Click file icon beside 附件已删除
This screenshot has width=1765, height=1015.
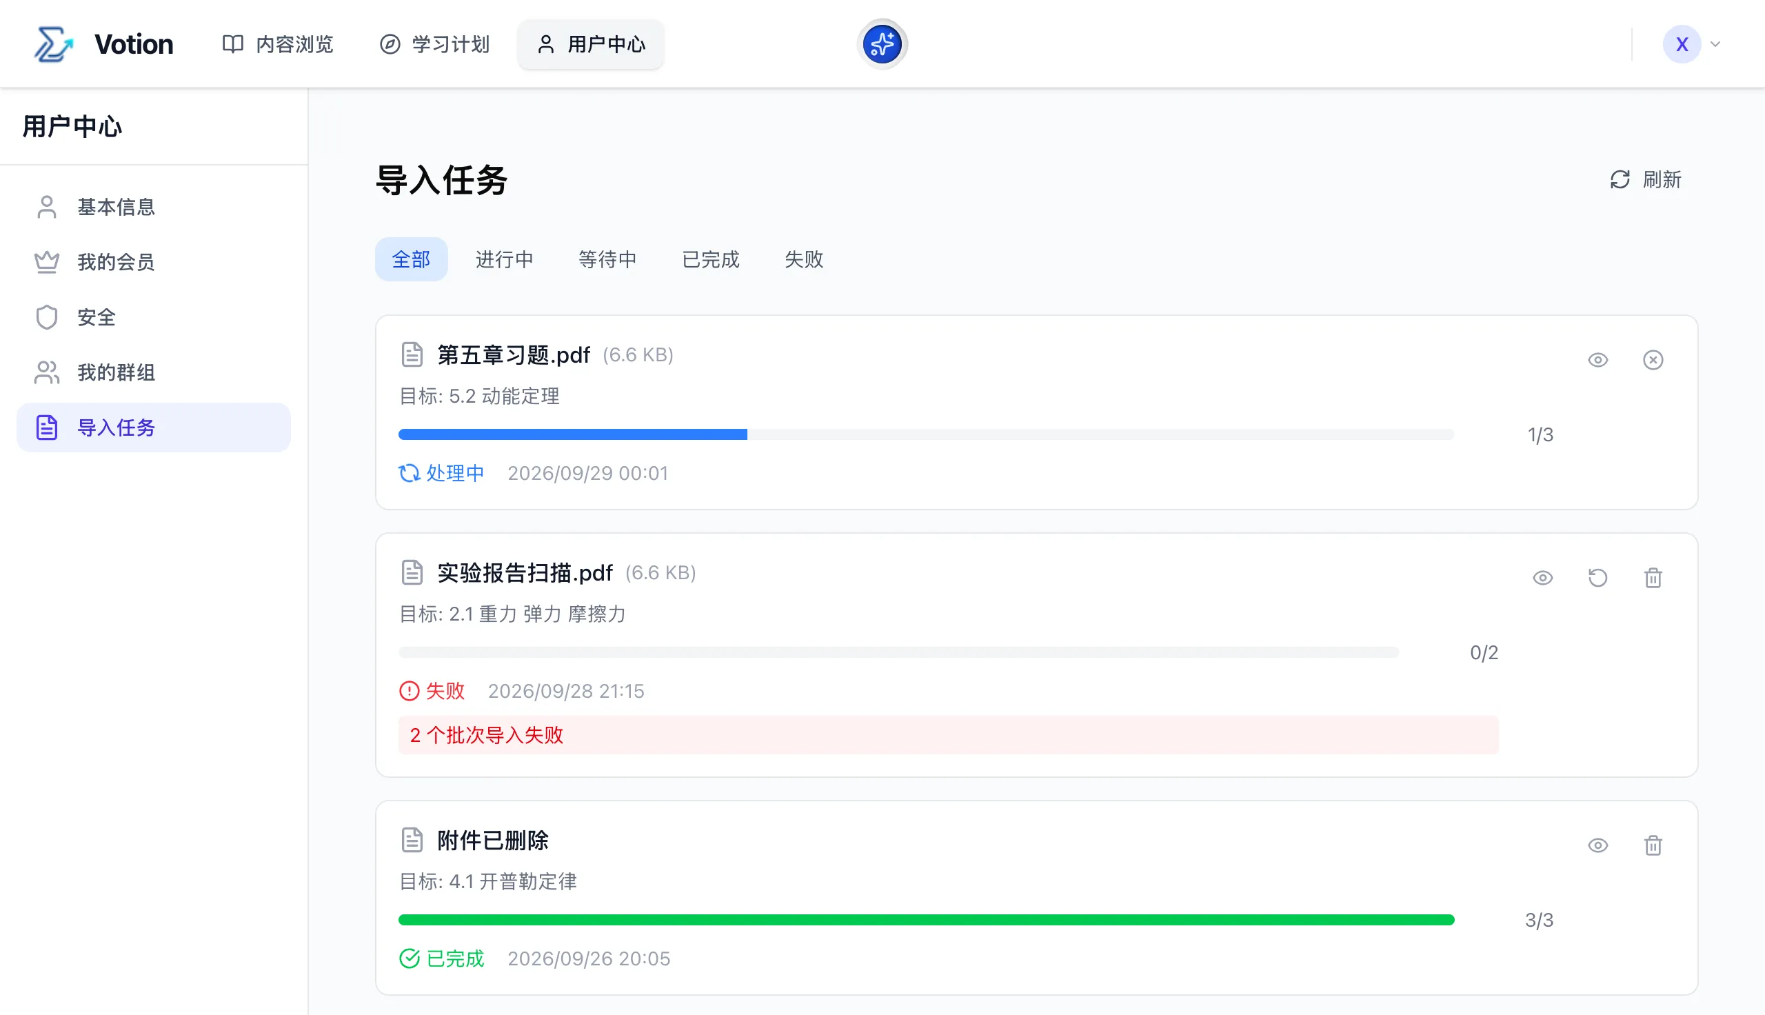412,841
